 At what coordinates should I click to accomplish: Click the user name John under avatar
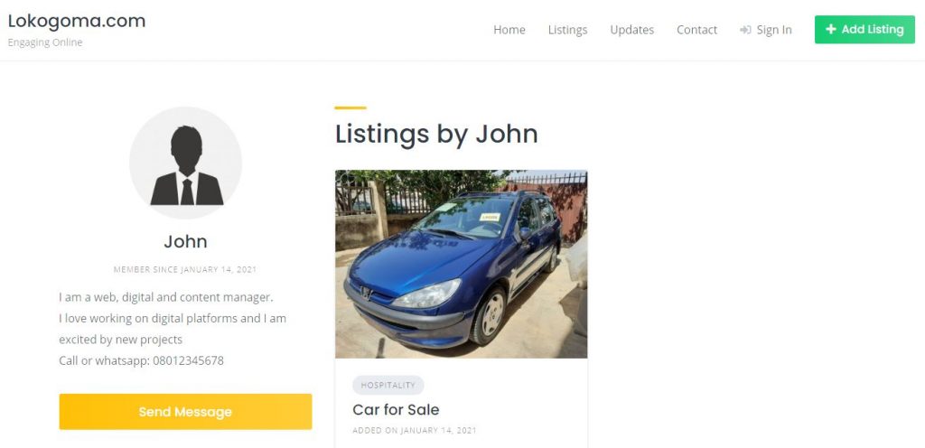pos(185,242)
